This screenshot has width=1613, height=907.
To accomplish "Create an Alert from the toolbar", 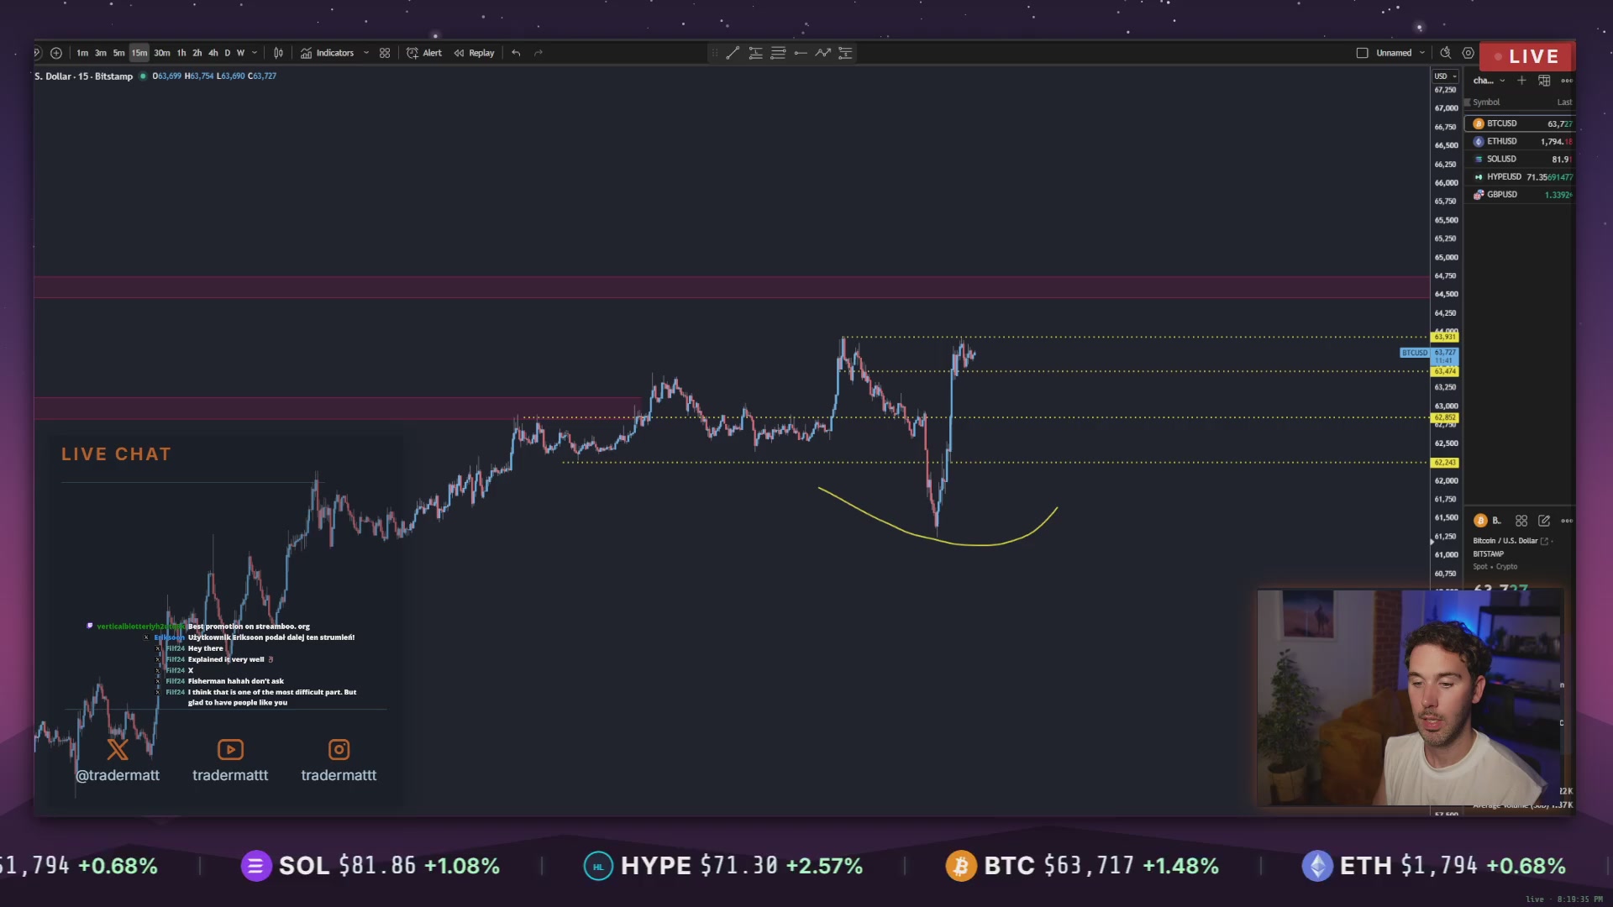I will point(424,53).
